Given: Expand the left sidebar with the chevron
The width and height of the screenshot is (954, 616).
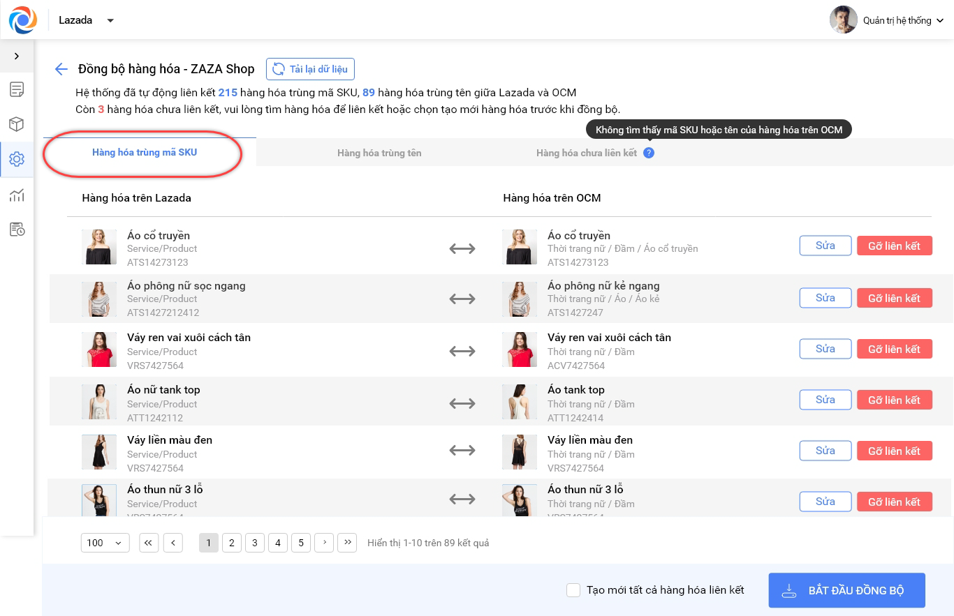Looking at the screenshot, I should coord(17,56).
